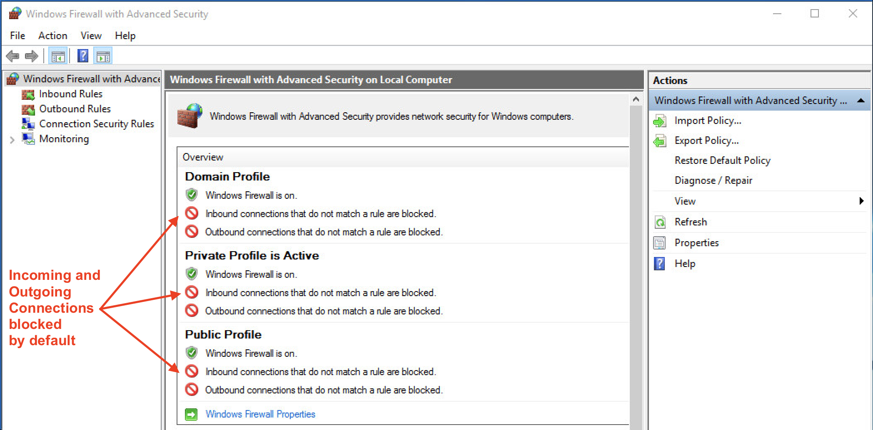Image resolution: width=873 pixels, height=430 pixels.
Task: Click the Refresh icon in the Actions pane
Action: [660, 222]
